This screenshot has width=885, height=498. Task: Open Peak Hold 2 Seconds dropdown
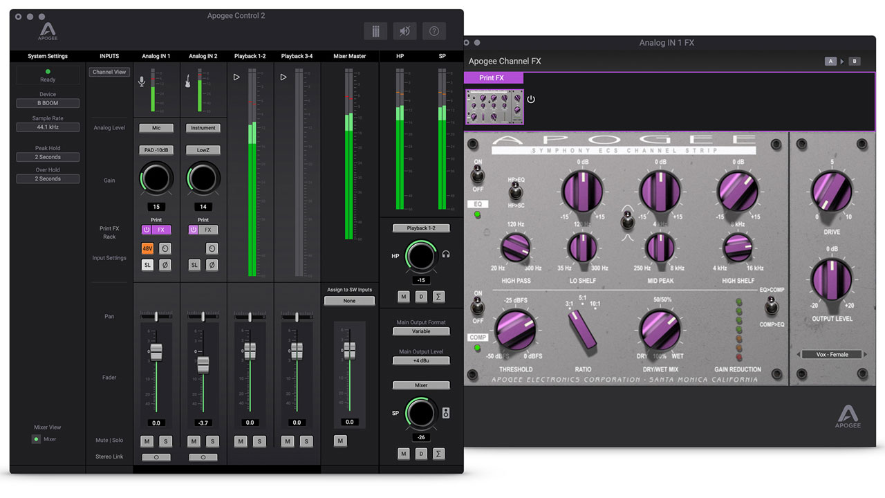[x=48, y=157]
